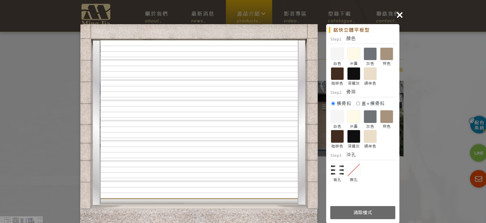Open the 配色系統 palette floating icon
Image resolution: width=486 pixels, height=223 pixels.
[478, 125]
